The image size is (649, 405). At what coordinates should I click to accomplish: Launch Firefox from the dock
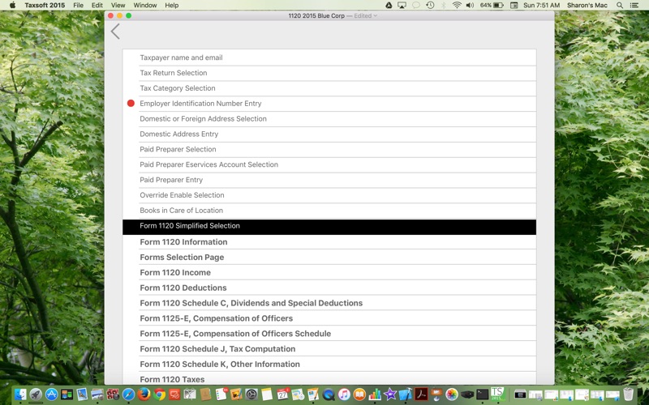[144, 394]
